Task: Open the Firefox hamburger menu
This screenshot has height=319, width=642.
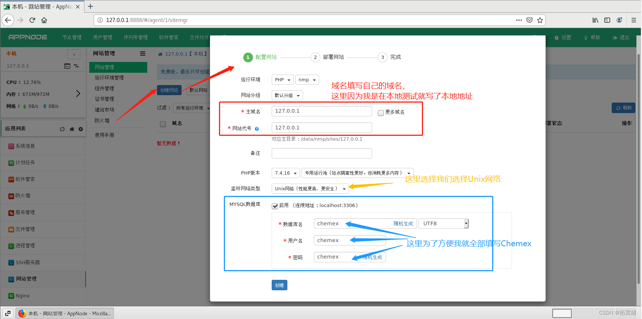Action: tap(634, 20)
